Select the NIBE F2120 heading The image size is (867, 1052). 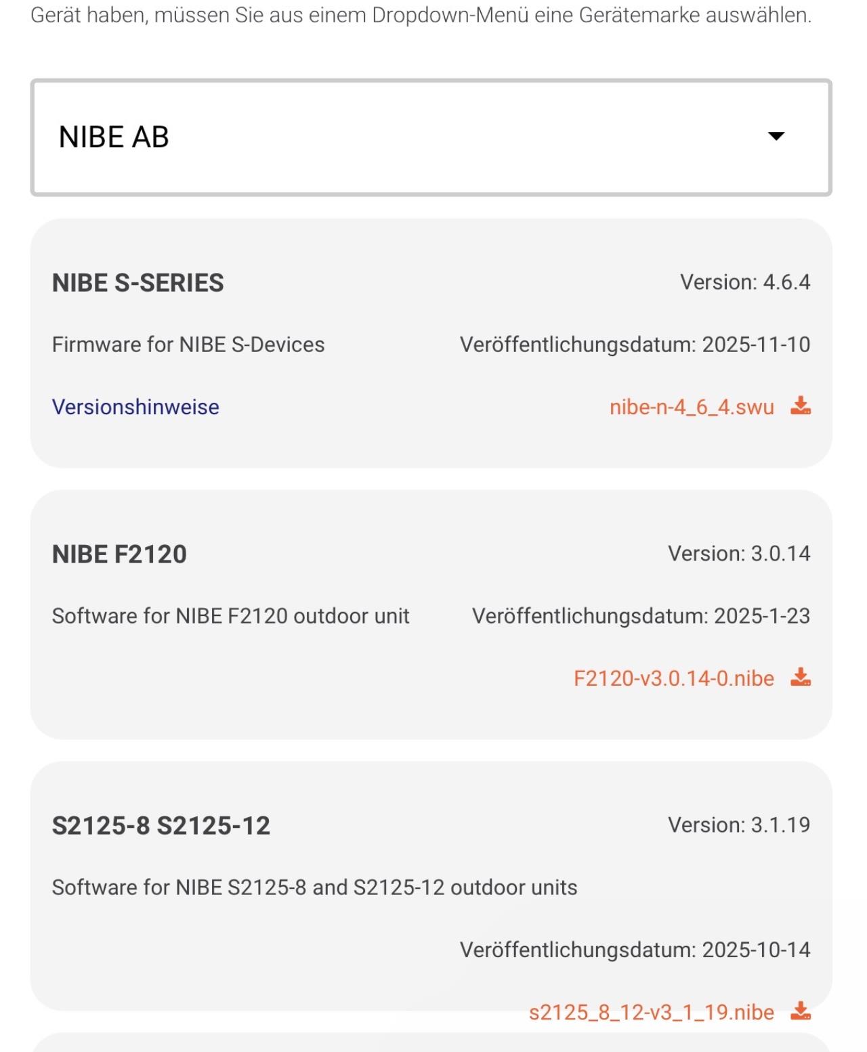[x=119, y=554]
